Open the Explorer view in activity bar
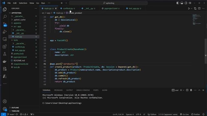207x116 pixels. pos(5,9)
